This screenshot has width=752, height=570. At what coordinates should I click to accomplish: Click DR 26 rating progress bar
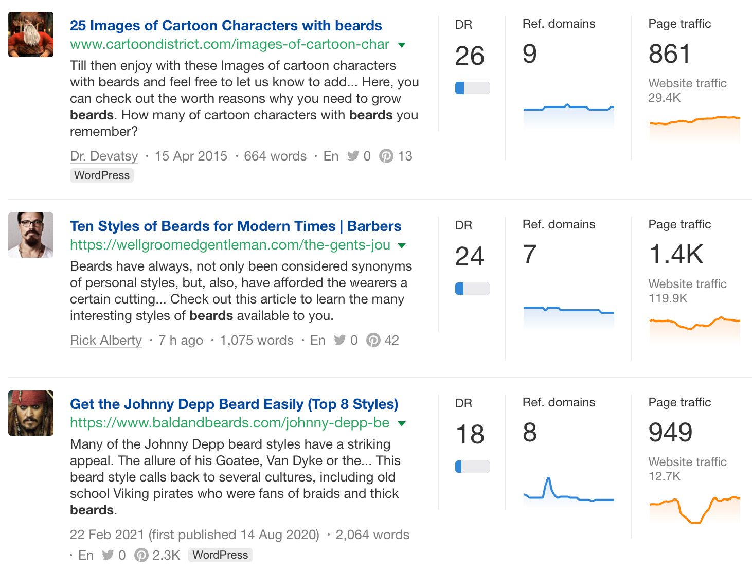tap(472, 88)
